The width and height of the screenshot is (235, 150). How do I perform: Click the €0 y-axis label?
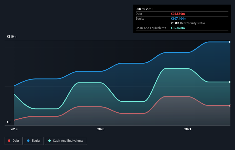coord(9,122)
